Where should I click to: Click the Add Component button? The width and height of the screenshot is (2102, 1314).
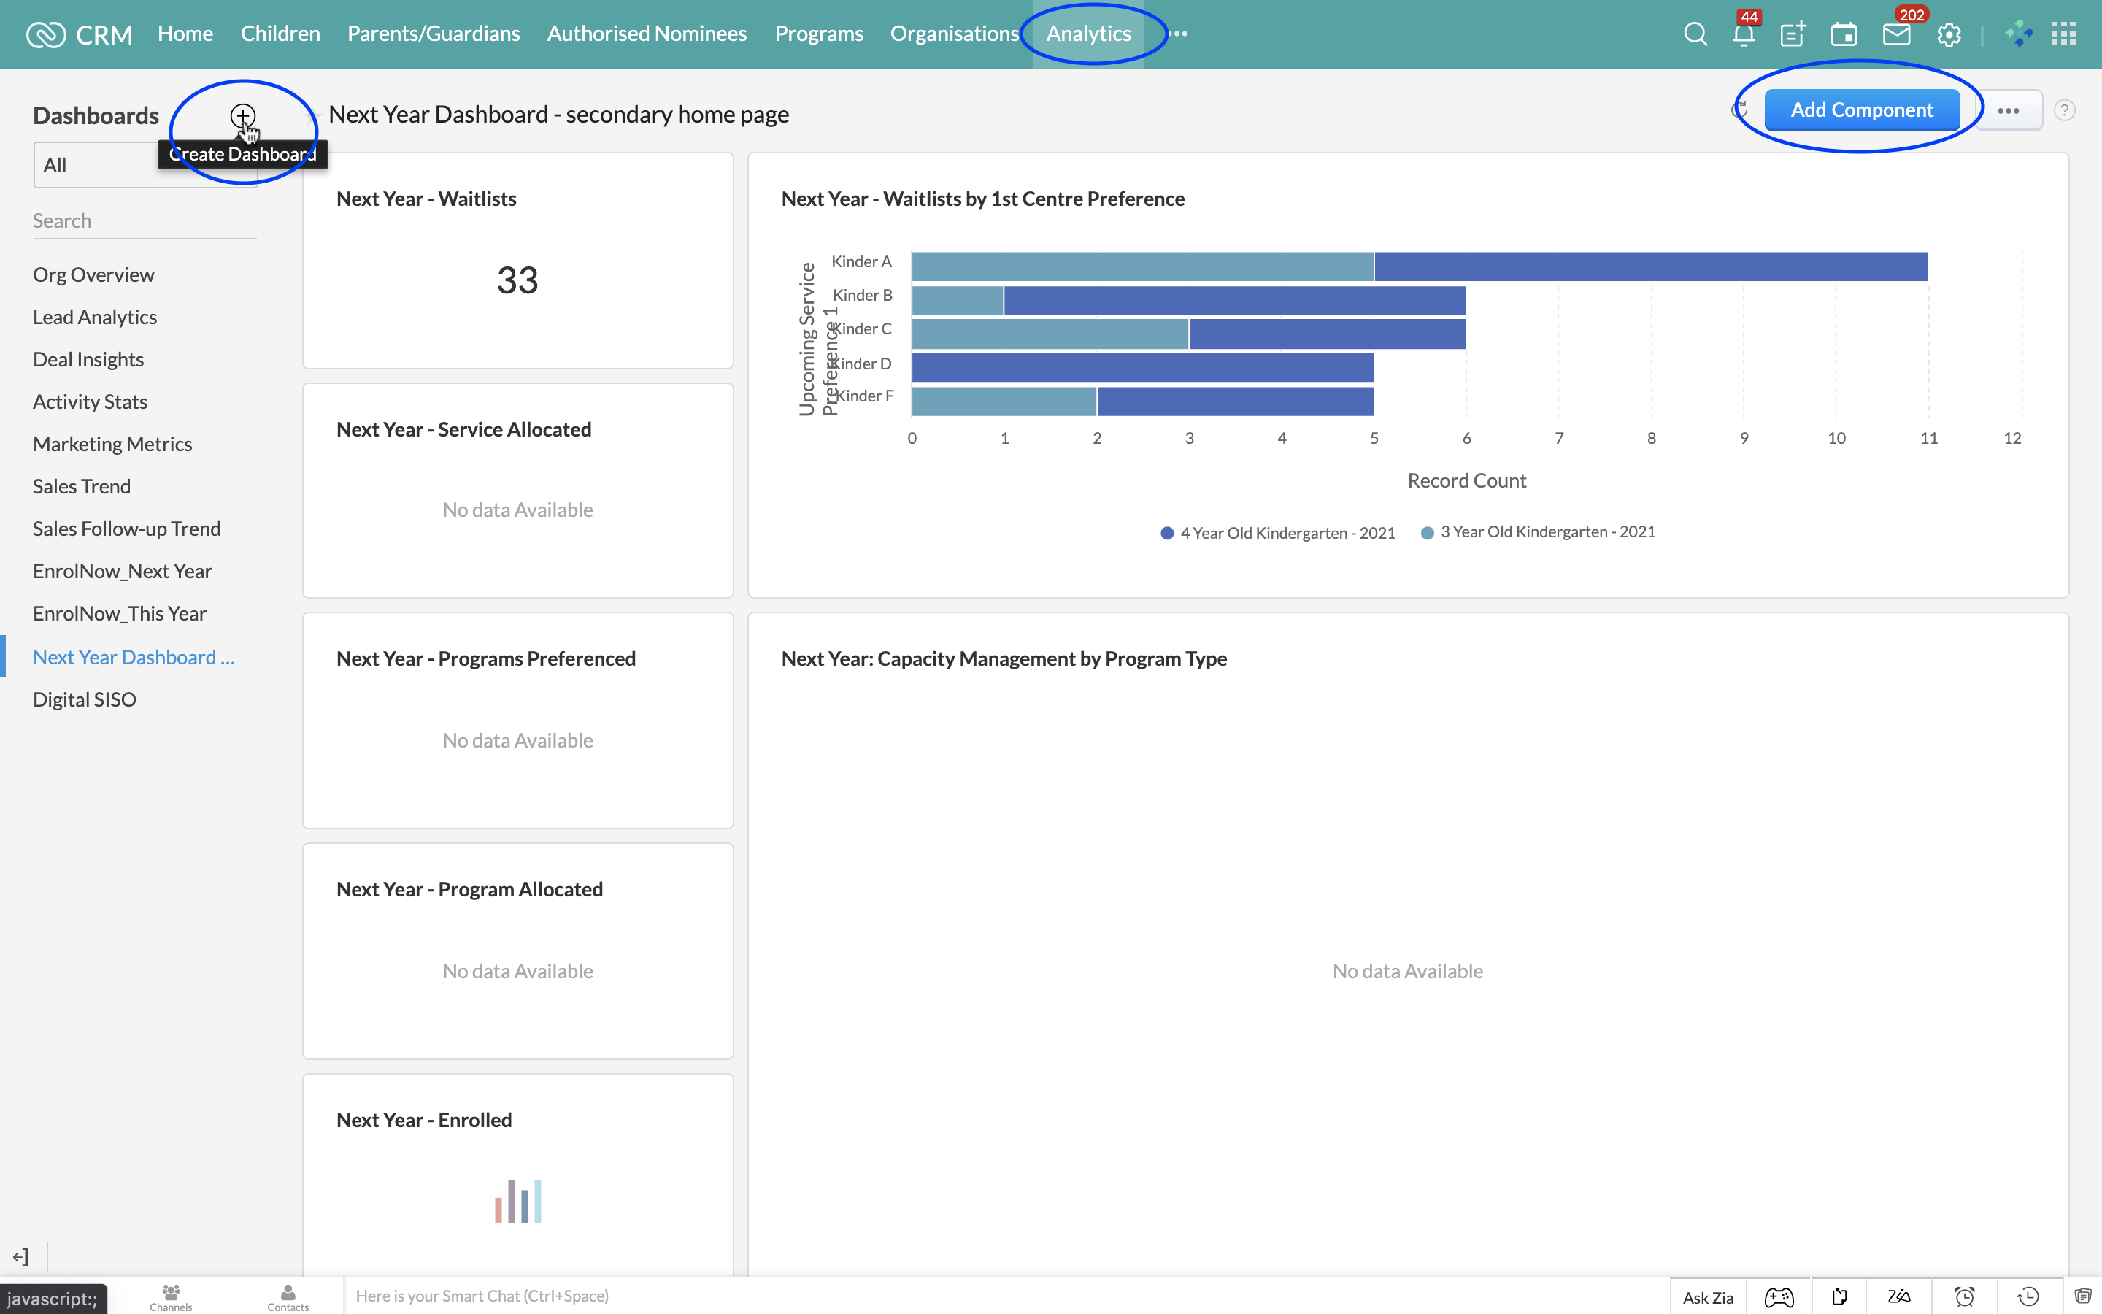click(1861, 110)
